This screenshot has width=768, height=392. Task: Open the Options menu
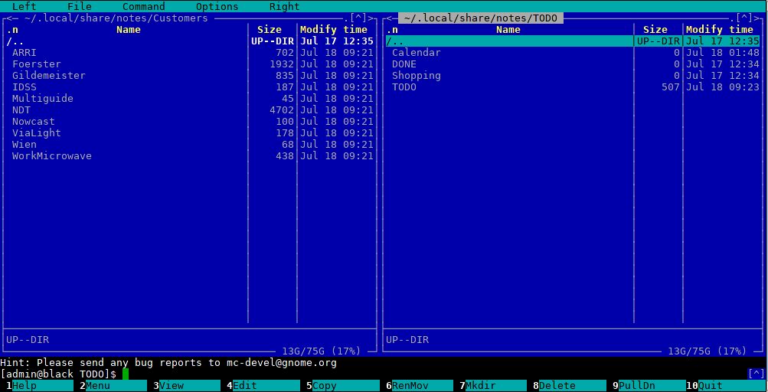click(x=217, y=6)
